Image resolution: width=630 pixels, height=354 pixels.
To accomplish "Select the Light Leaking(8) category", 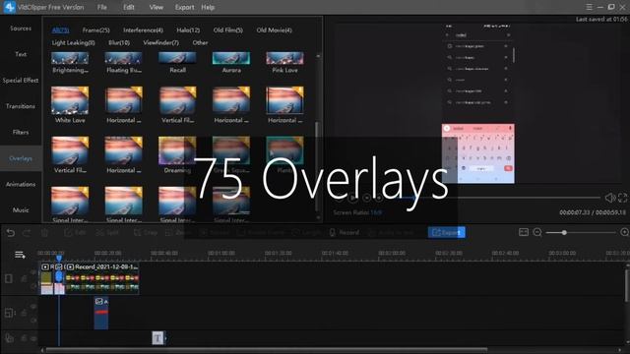I will point(73,42).
